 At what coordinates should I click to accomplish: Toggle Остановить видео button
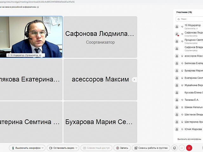pos(62,148)
